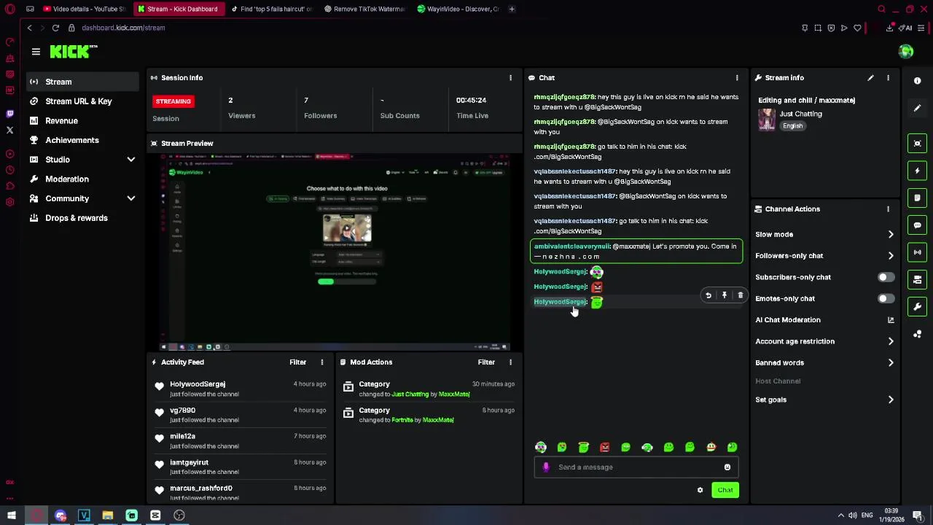Click the stream preview video
The height and width of the screenshot is (525, 933).
pyautogui.click(x=336, y=252)
